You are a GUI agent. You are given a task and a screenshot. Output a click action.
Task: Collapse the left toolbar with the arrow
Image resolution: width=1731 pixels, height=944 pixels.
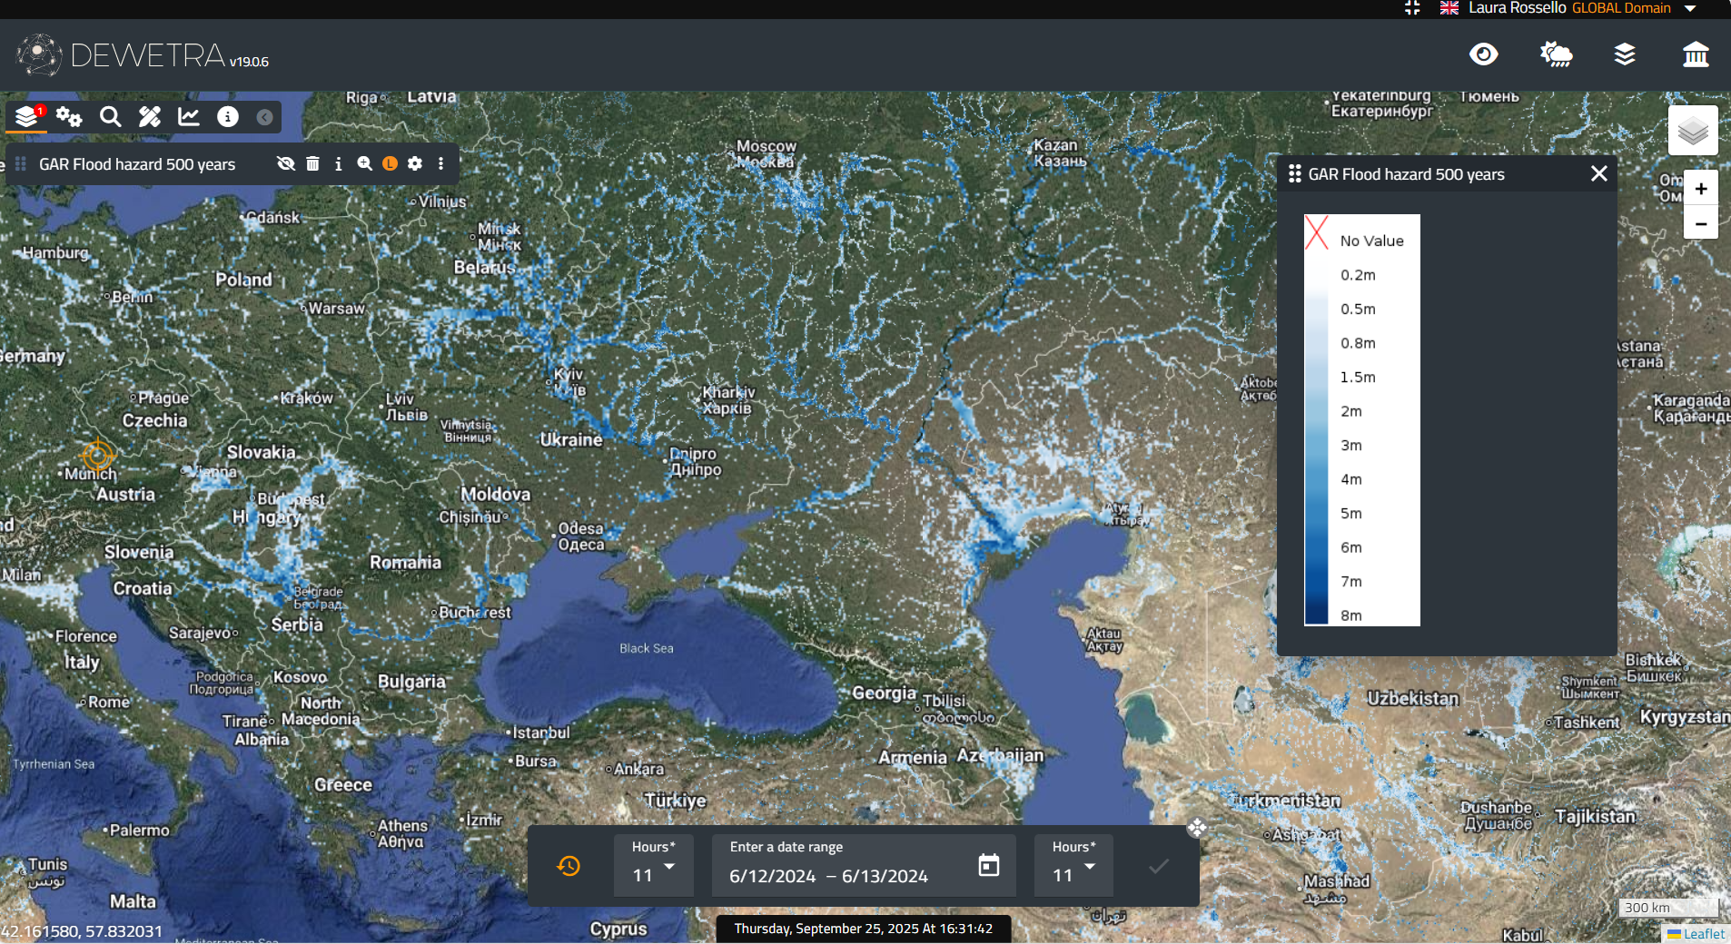(x=264, y=117)
